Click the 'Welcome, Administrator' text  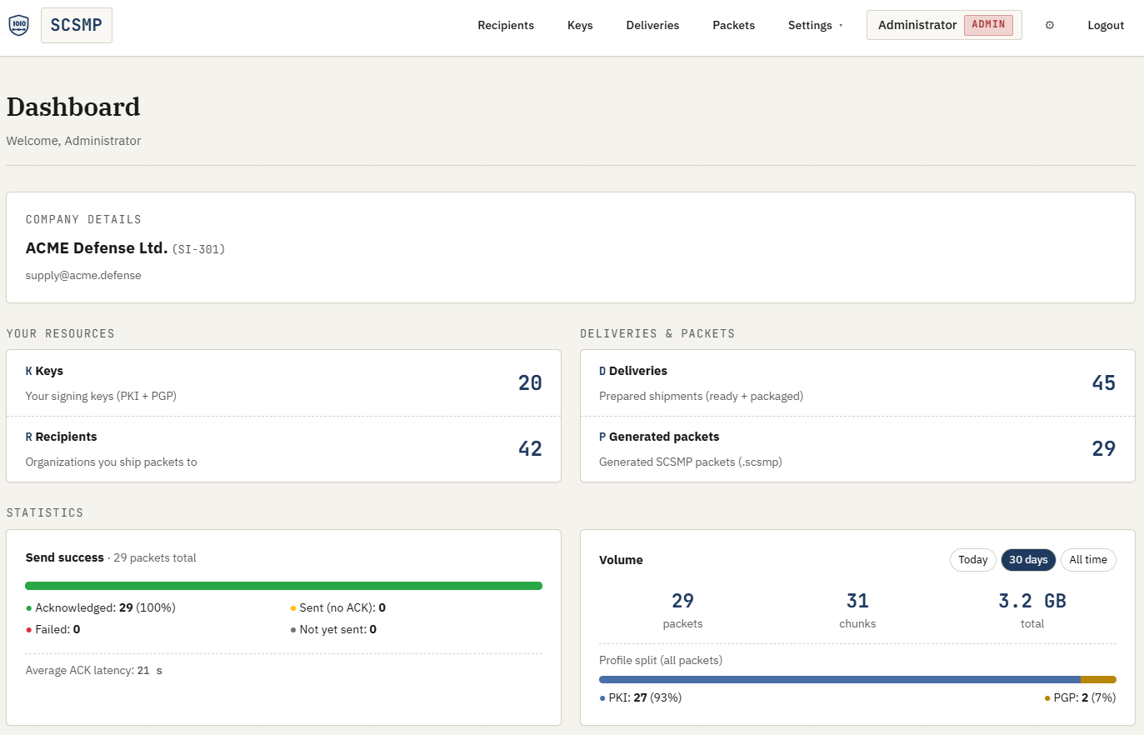pyautogui.click(x=74, y=141)
